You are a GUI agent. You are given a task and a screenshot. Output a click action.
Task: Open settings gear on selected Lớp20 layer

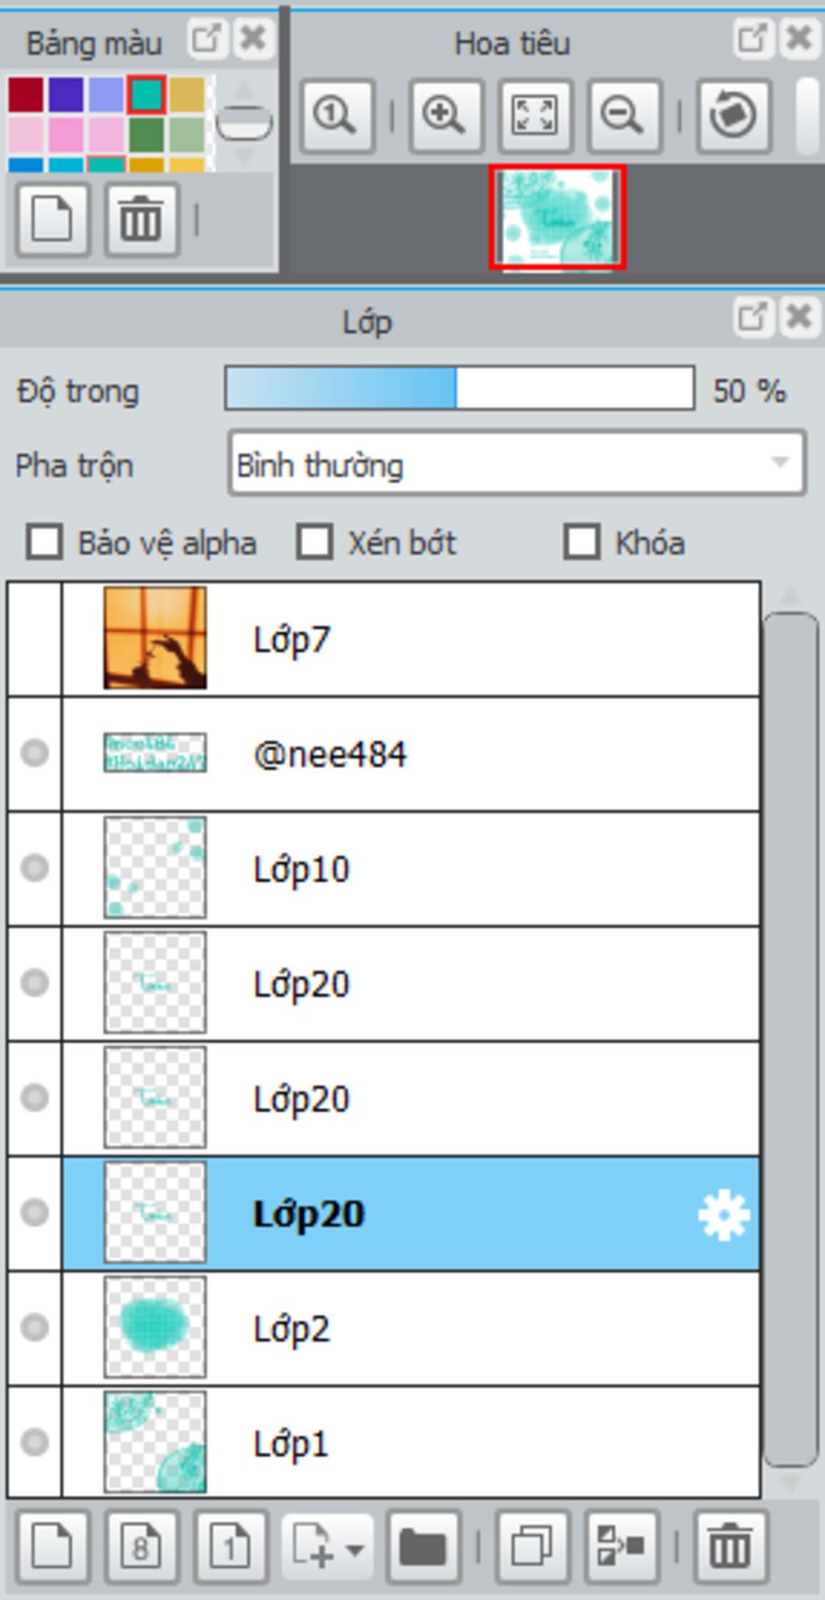click(723, 1214)
